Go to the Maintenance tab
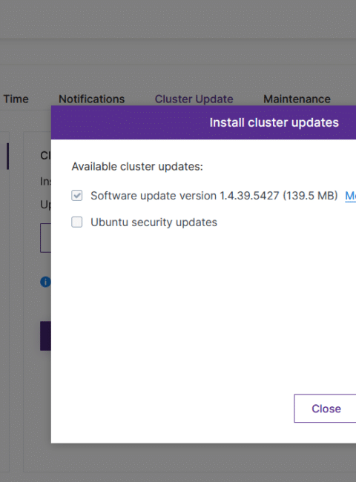The height and width of the screenshot is (482, 356). (297, 99)
